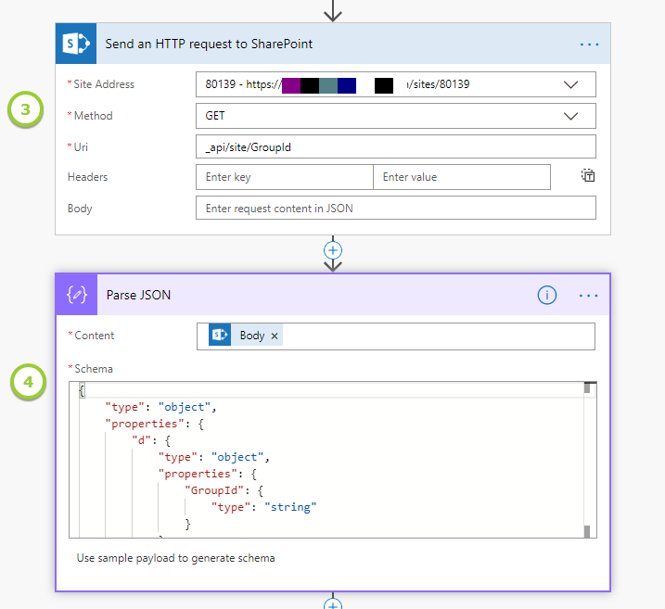Switch Headers to text mode icon
The height and width of the screenshot is (609, 665).
(x=588, y=176)
